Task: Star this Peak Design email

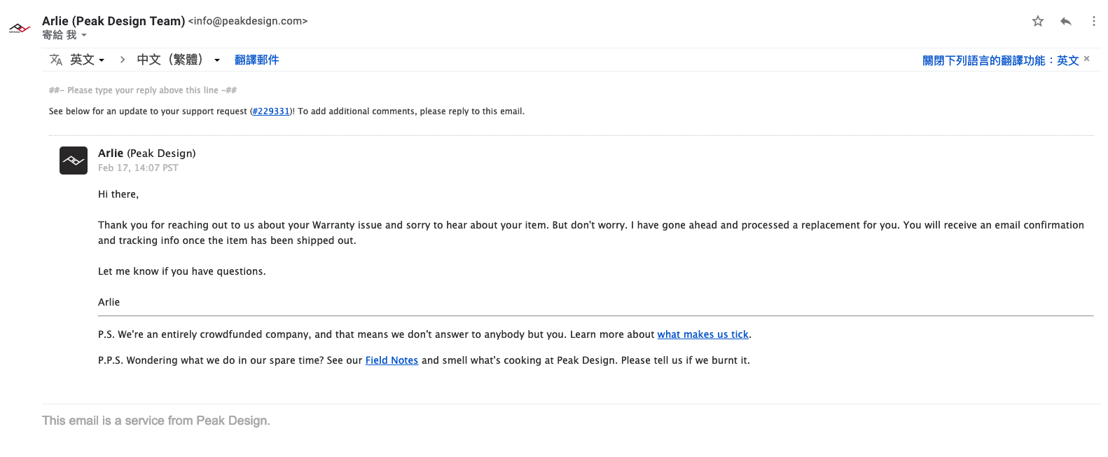Action: click(x=1038, y=21)
